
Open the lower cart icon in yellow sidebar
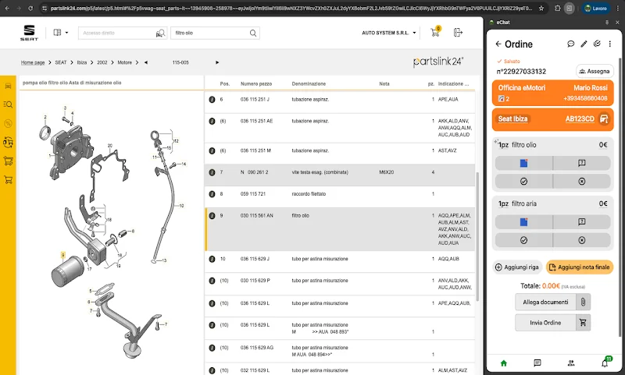coord(8,180)
